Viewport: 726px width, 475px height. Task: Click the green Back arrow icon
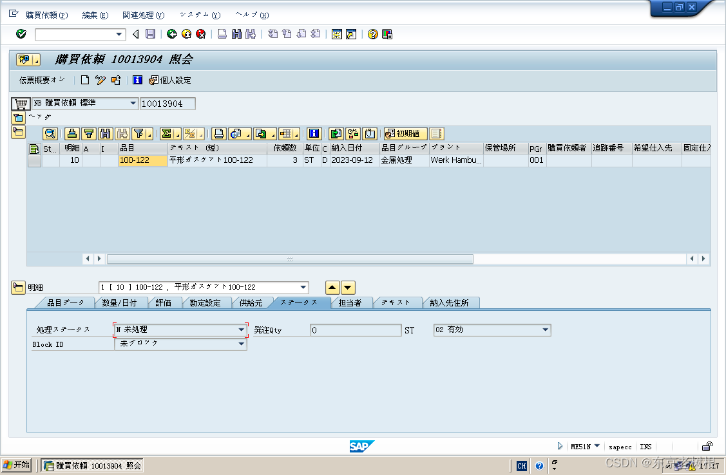coord(171,34)
